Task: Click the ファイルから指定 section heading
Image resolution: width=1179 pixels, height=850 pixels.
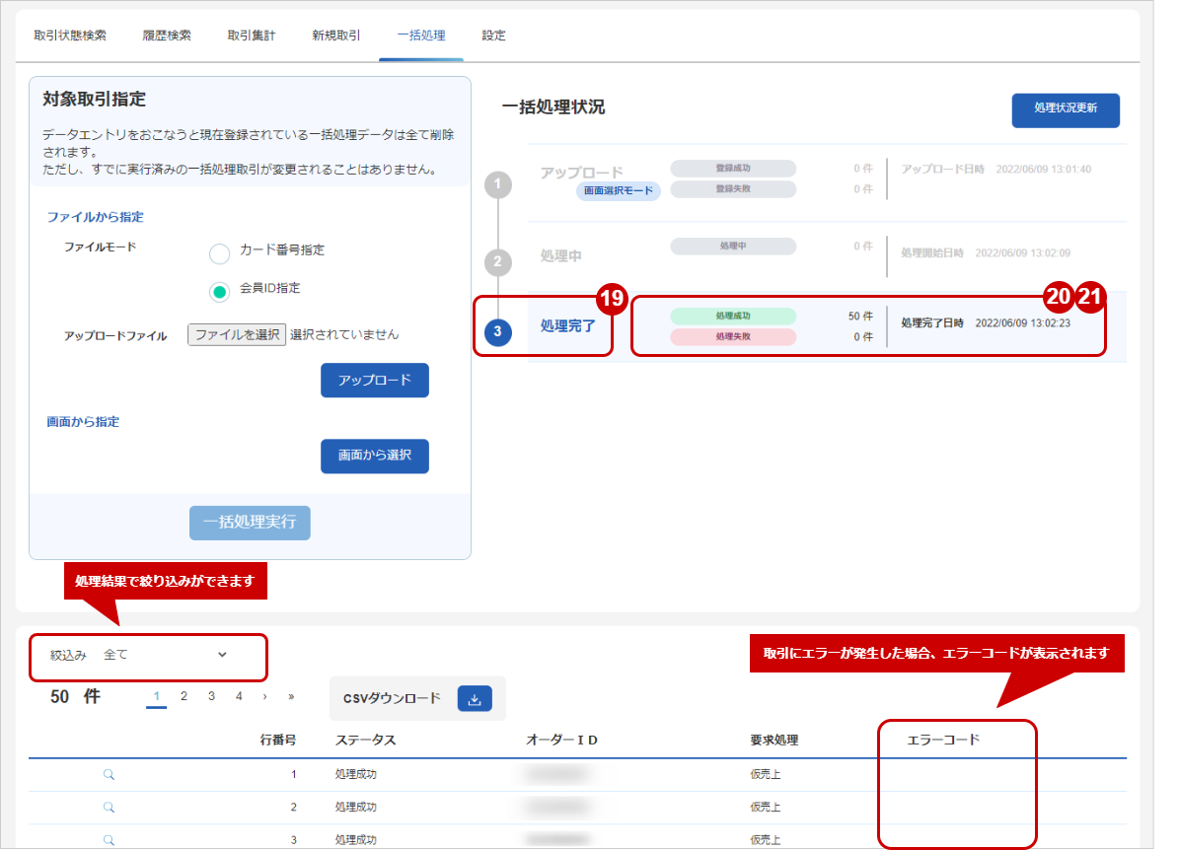Action: click(95, 217)
